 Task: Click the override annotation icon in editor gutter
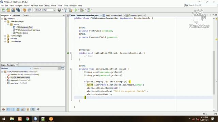point(68,53)
